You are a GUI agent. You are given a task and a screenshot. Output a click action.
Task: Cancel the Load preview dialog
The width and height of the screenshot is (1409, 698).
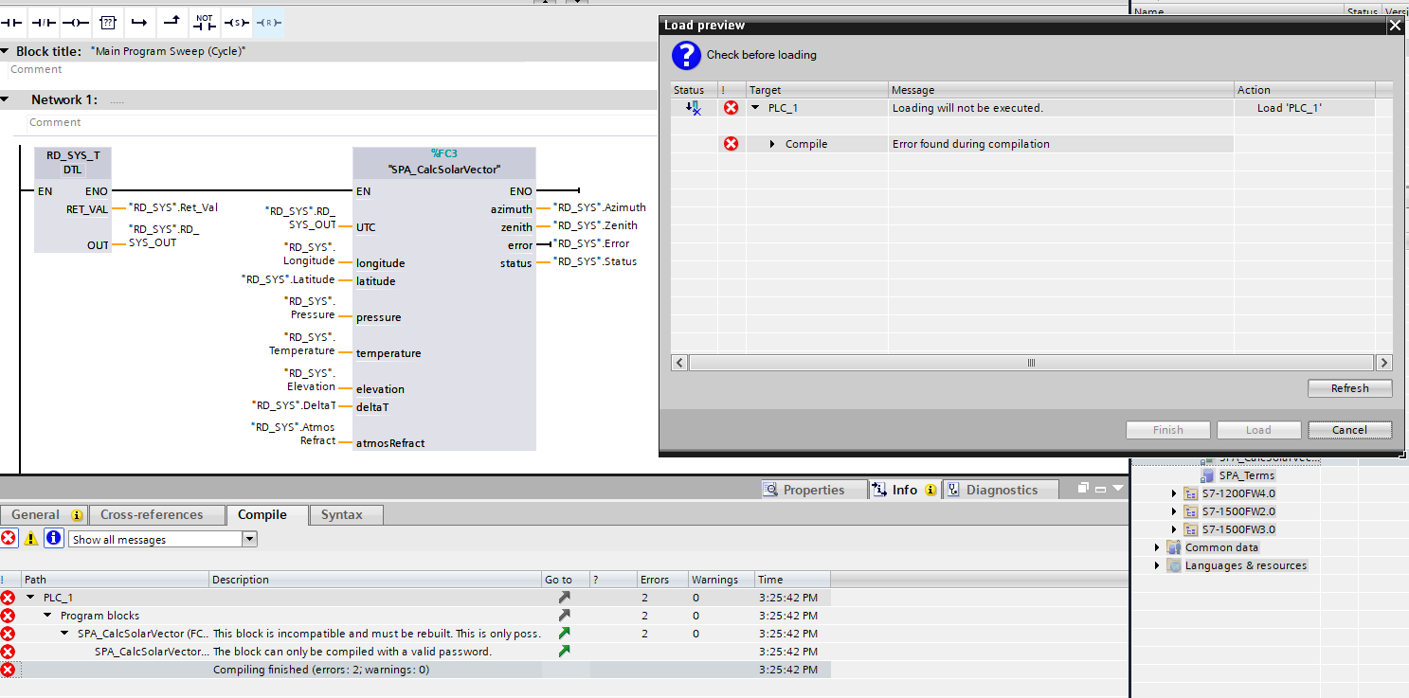(x=1349, y=430)
